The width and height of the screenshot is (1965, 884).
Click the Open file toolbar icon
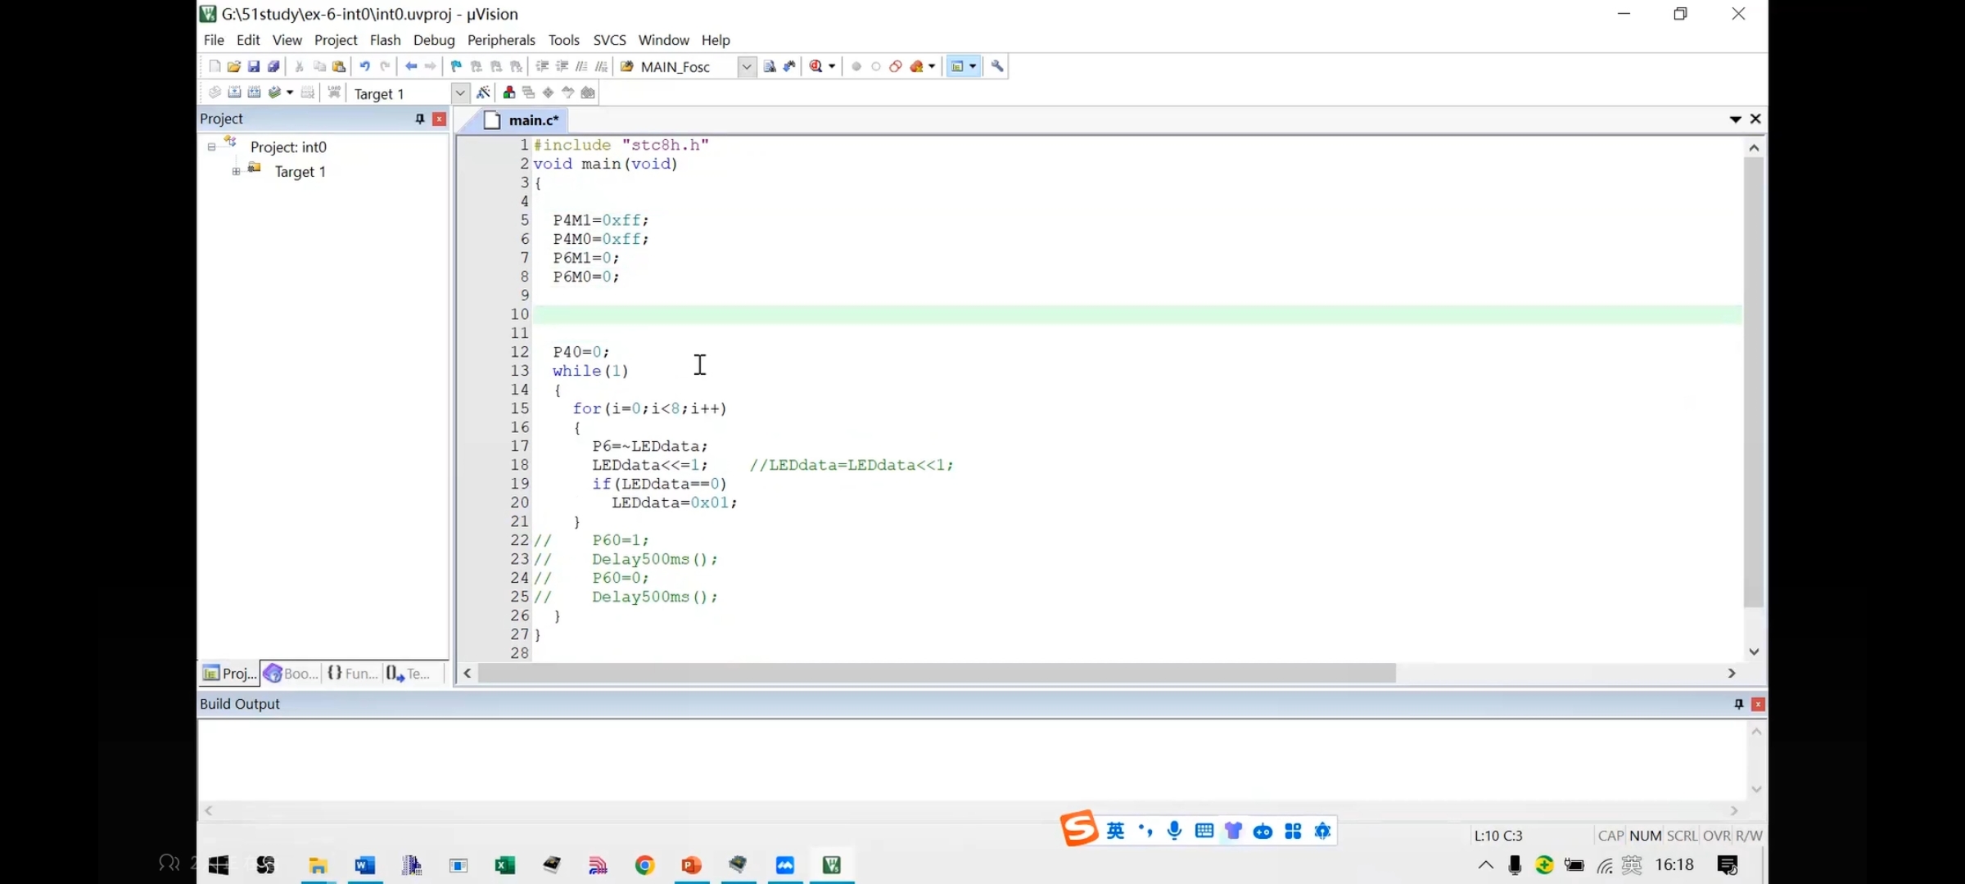[x=234, y=66]
